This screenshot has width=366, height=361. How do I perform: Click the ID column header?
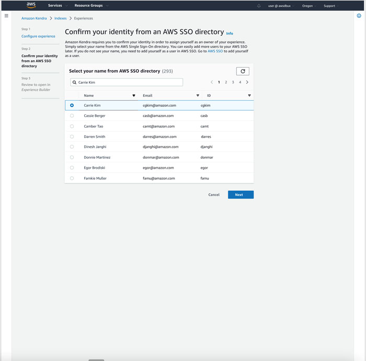coord(209,95)
